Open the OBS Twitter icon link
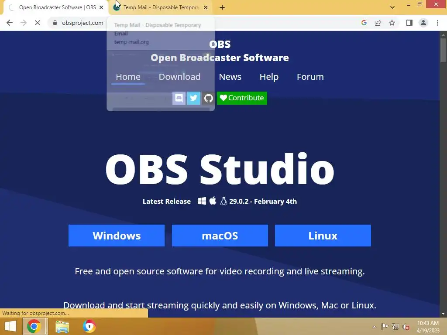The height and width of the screenshot is (335, 447). point(193,98)
